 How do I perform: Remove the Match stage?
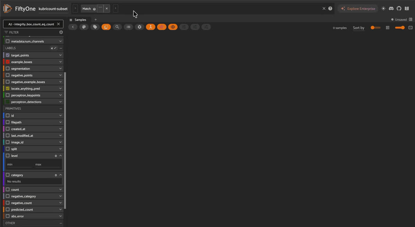coord(107,9)
